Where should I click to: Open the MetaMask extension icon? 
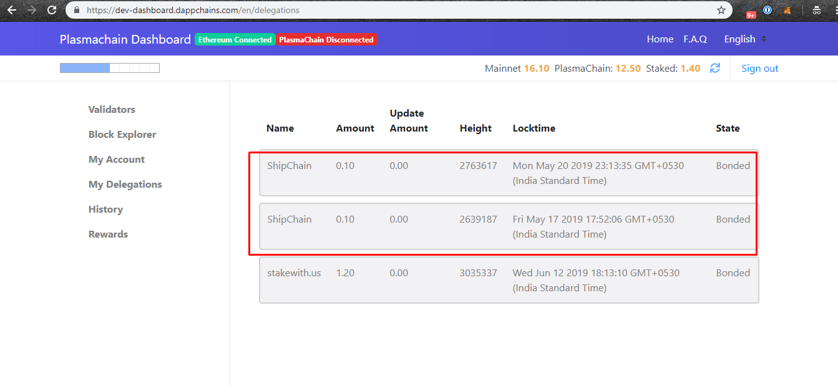(787, 9)
